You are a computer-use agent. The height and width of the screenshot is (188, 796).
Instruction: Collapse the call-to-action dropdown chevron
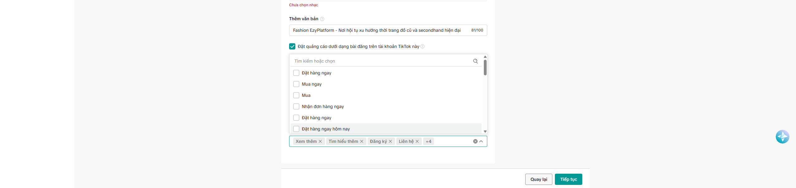pyautogui.click(x=481, y=141)
